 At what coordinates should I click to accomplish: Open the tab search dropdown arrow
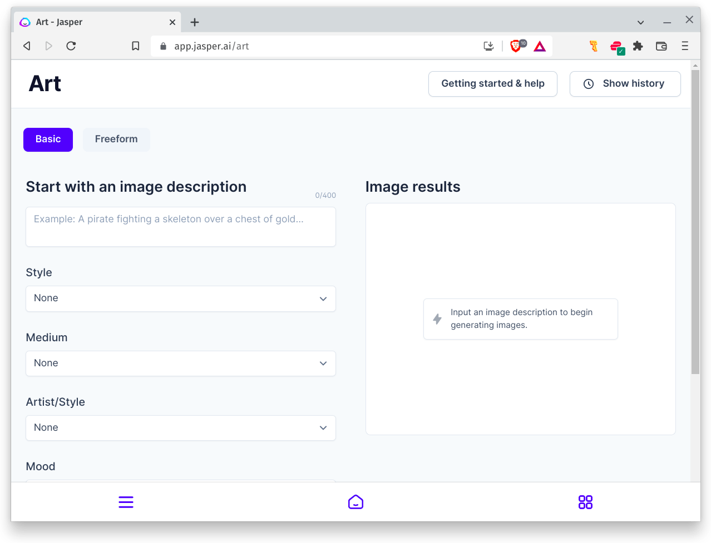coord(641,22)
